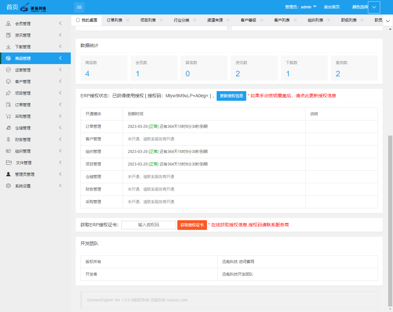Open the 颜色选择 dropdown button
Screen dimensions: 393x312
coord(374,7)
